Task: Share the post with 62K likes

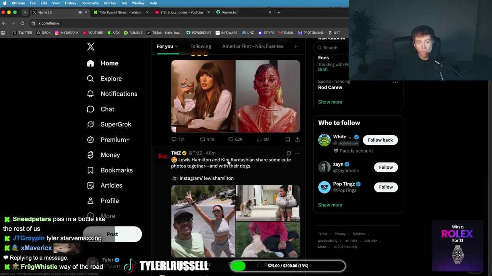Action: point(298,140)
